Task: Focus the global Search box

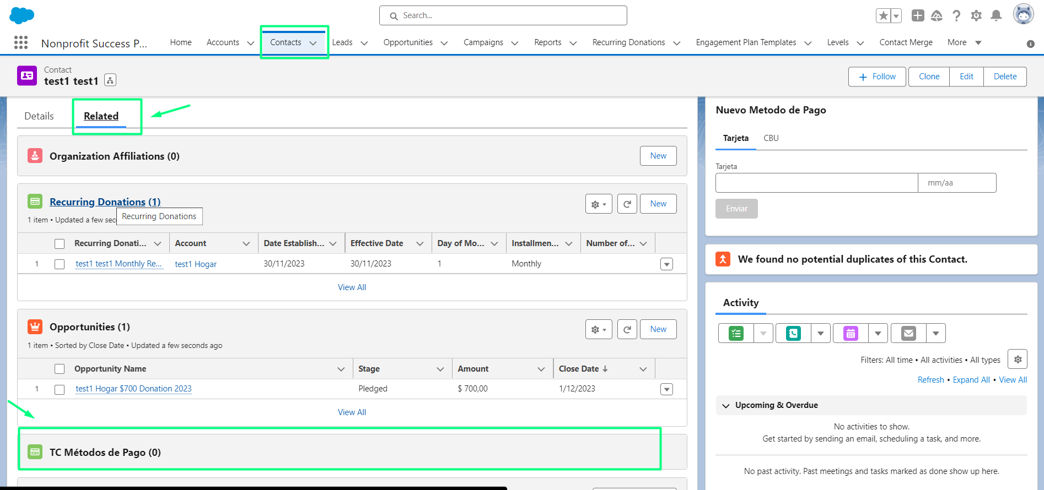Action: (x=503, y=15)
